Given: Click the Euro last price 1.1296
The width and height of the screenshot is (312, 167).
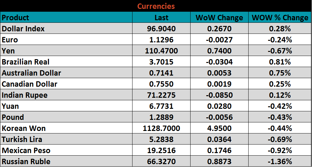Looking at the screenshot, I should pyautogui.click(x=161, y=40).
